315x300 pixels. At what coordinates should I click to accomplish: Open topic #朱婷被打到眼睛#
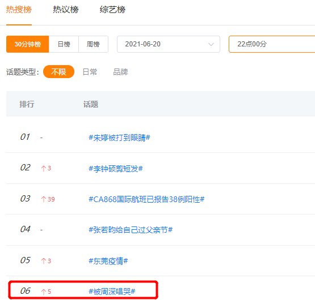point(120,138)
